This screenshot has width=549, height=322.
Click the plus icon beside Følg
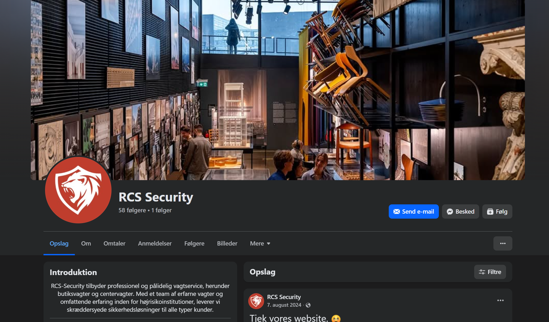490,212
